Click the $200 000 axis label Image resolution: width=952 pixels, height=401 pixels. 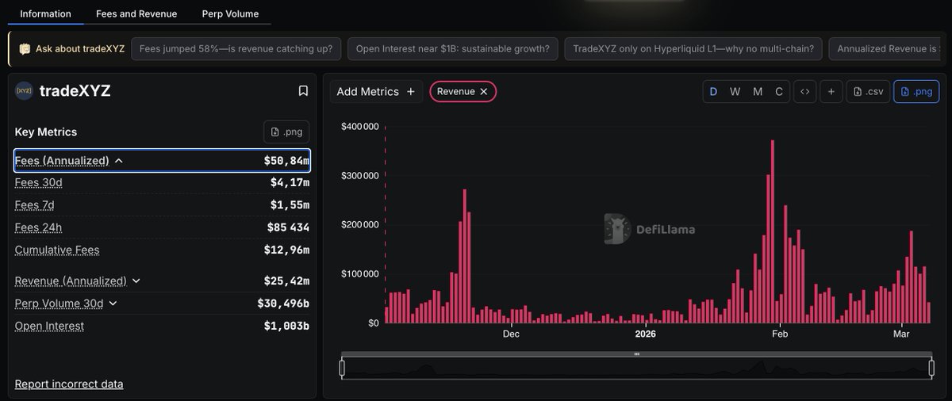[x=360, y=224]
